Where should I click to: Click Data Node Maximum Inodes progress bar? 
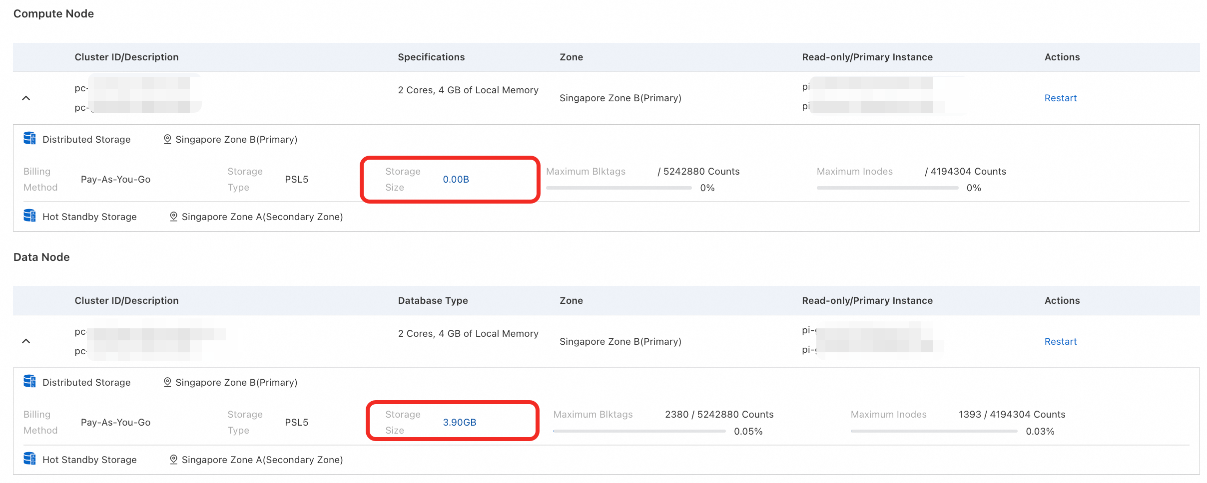pos(933,431)
